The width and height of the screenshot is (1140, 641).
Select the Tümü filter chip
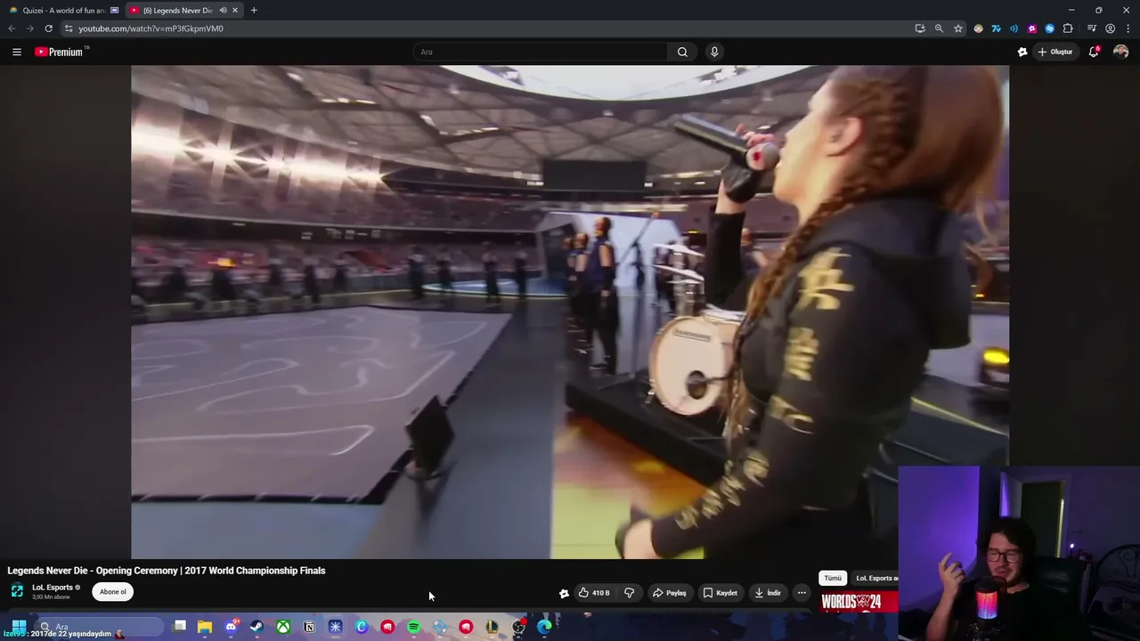pyautogui.click(x=832, y=579)
